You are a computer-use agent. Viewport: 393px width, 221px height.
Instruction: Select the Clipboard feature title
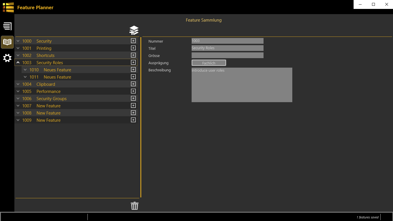pos(46,84)
